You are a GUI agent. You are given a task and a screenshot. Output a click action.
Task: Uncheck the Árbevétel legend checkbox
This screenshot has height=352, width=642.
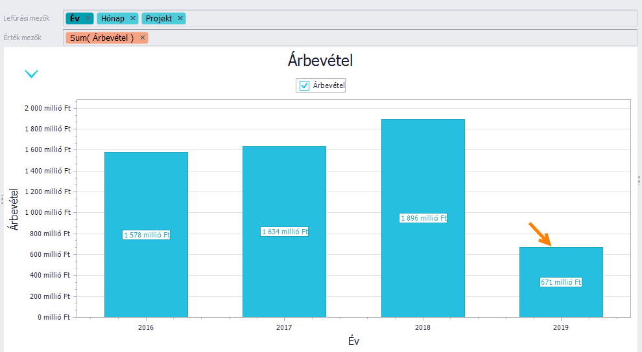[305, 85]
